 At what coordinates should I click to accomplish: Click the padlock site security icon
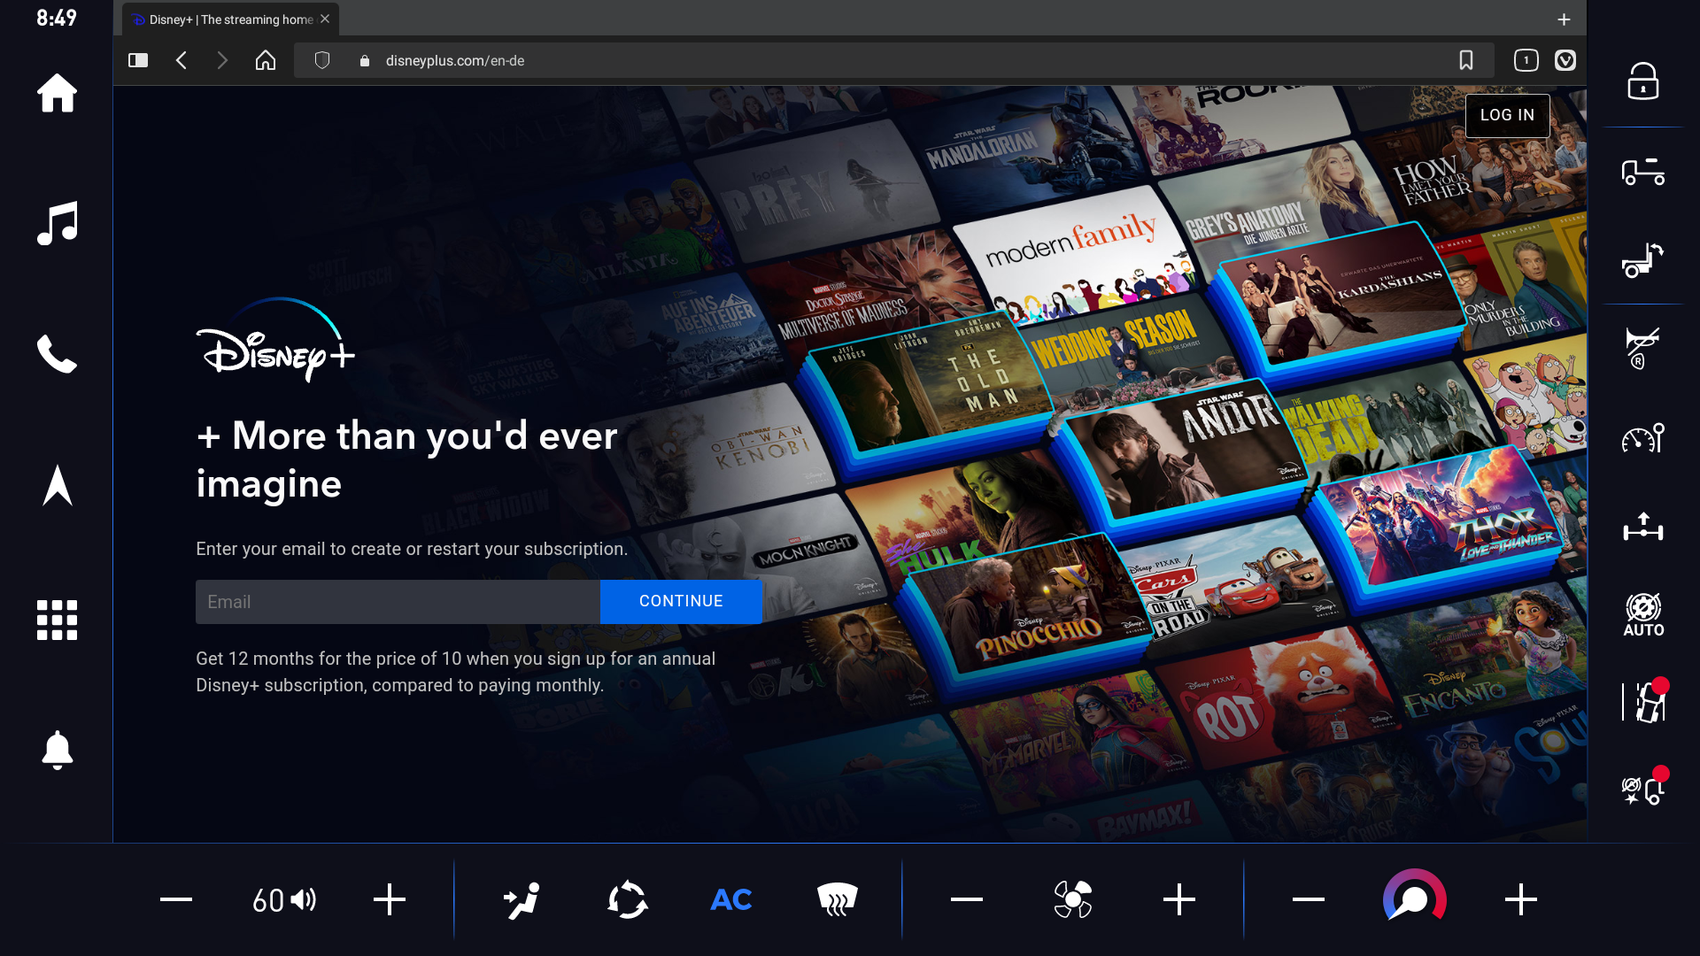point(364,61)
